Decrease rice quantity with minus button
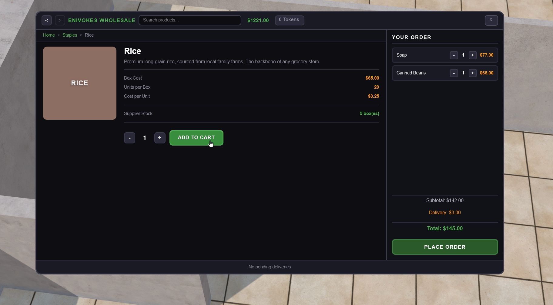The image size is (553, 305). (129, 138)
